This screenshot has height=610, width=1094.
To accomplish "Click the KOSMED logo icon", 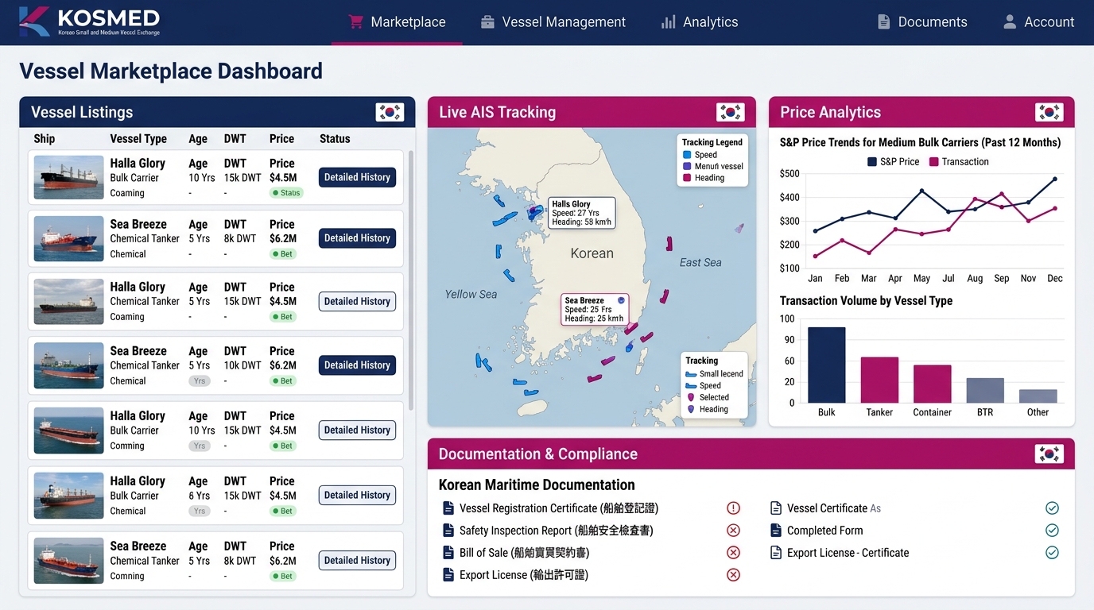I will coord(34,21).
